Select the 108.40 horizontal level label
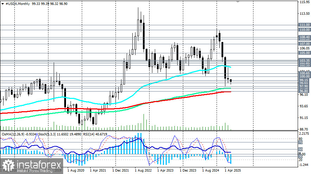This screenshot has height=174, width=311. tap(304, 37)
